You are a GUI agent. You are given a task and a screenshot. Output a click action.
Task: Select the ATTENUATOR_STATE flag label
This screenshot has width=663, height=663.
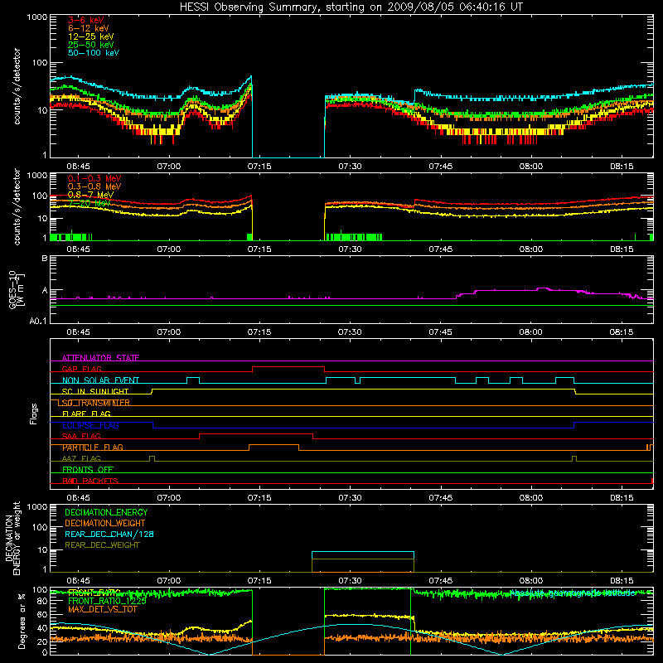click(x=100, y=358)
